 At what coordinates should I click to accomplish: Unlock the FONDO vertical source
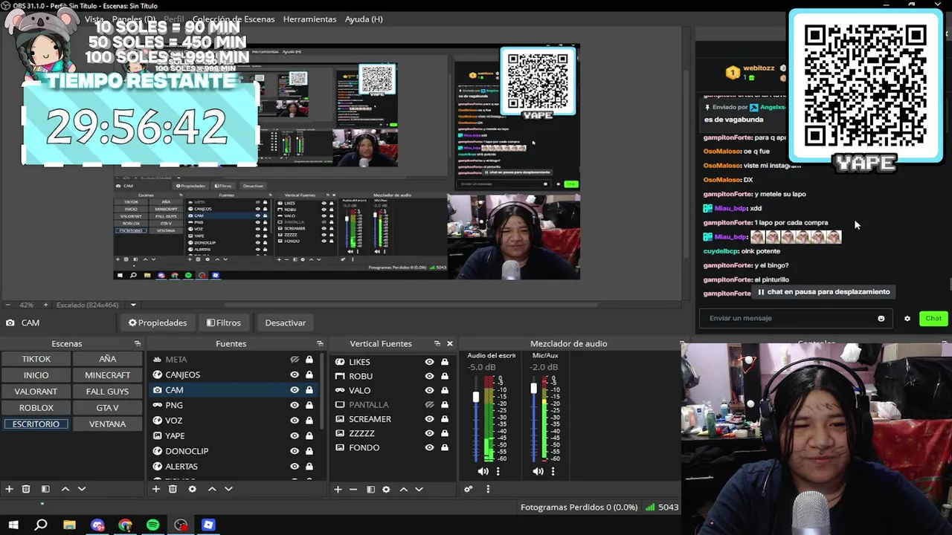pos(444,447)
